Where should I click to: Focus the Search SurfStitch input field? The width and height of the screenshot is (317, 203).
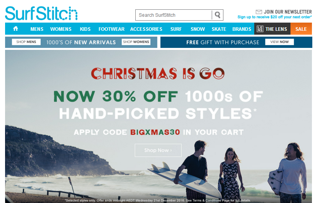click(x=174, y=15)
